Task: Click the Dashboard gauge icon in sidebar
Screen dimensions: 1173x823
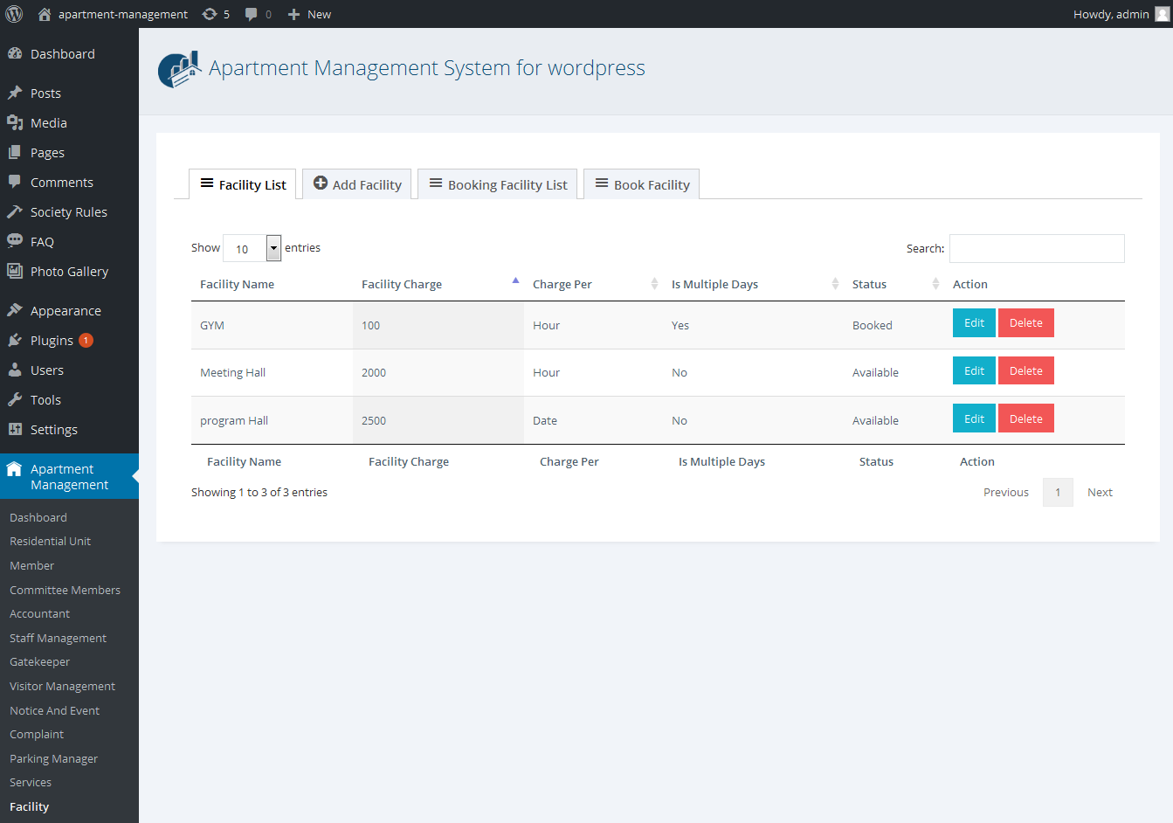Action: 15,53
